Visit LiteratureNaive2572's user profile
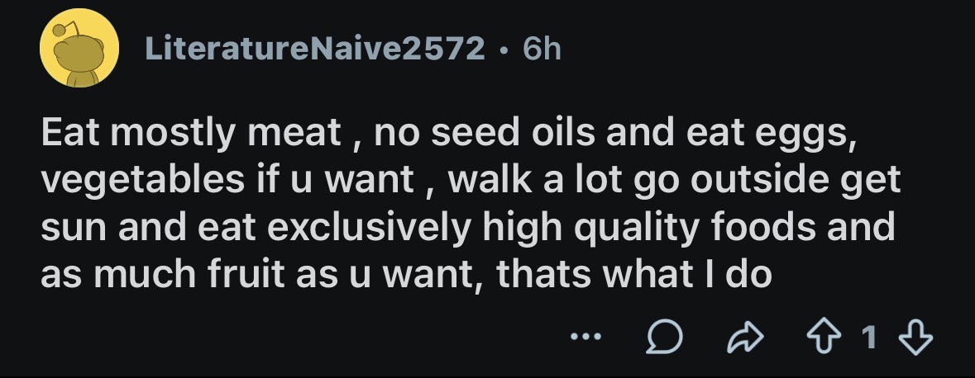This screenshot has width=975, height=378. [x=314, y=49]
